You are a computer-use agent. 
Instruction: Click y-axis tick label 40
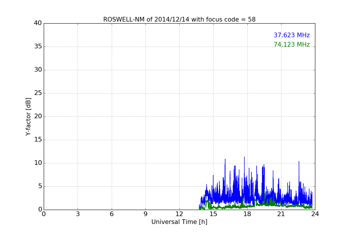point(38,23)
